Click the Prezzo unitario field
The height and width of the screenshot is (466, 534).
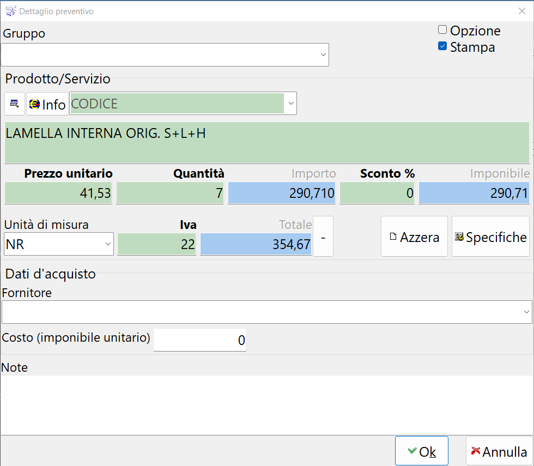click(58, 193)
